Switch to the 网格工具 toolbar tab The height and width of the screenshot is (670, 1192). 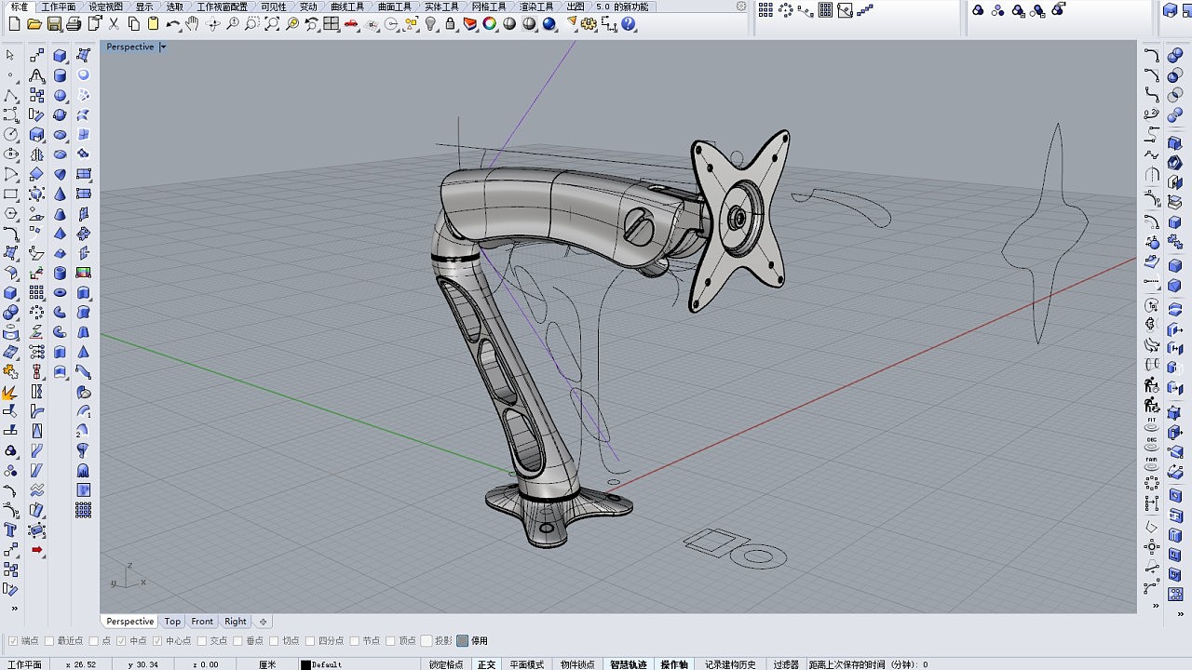489,7
